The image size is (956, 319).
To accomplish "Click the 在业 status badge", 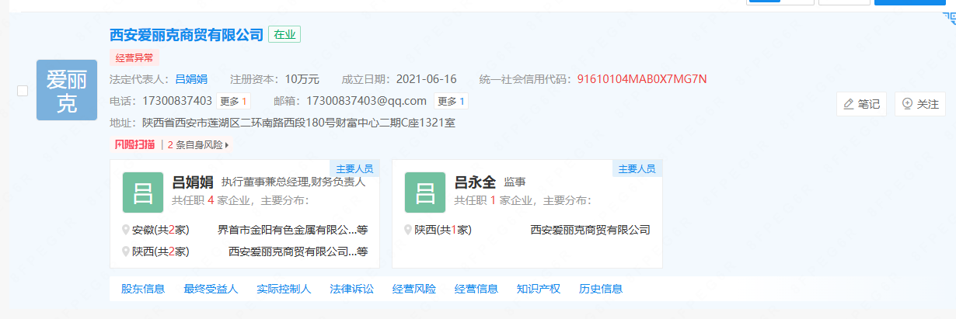I will [284, 35].
